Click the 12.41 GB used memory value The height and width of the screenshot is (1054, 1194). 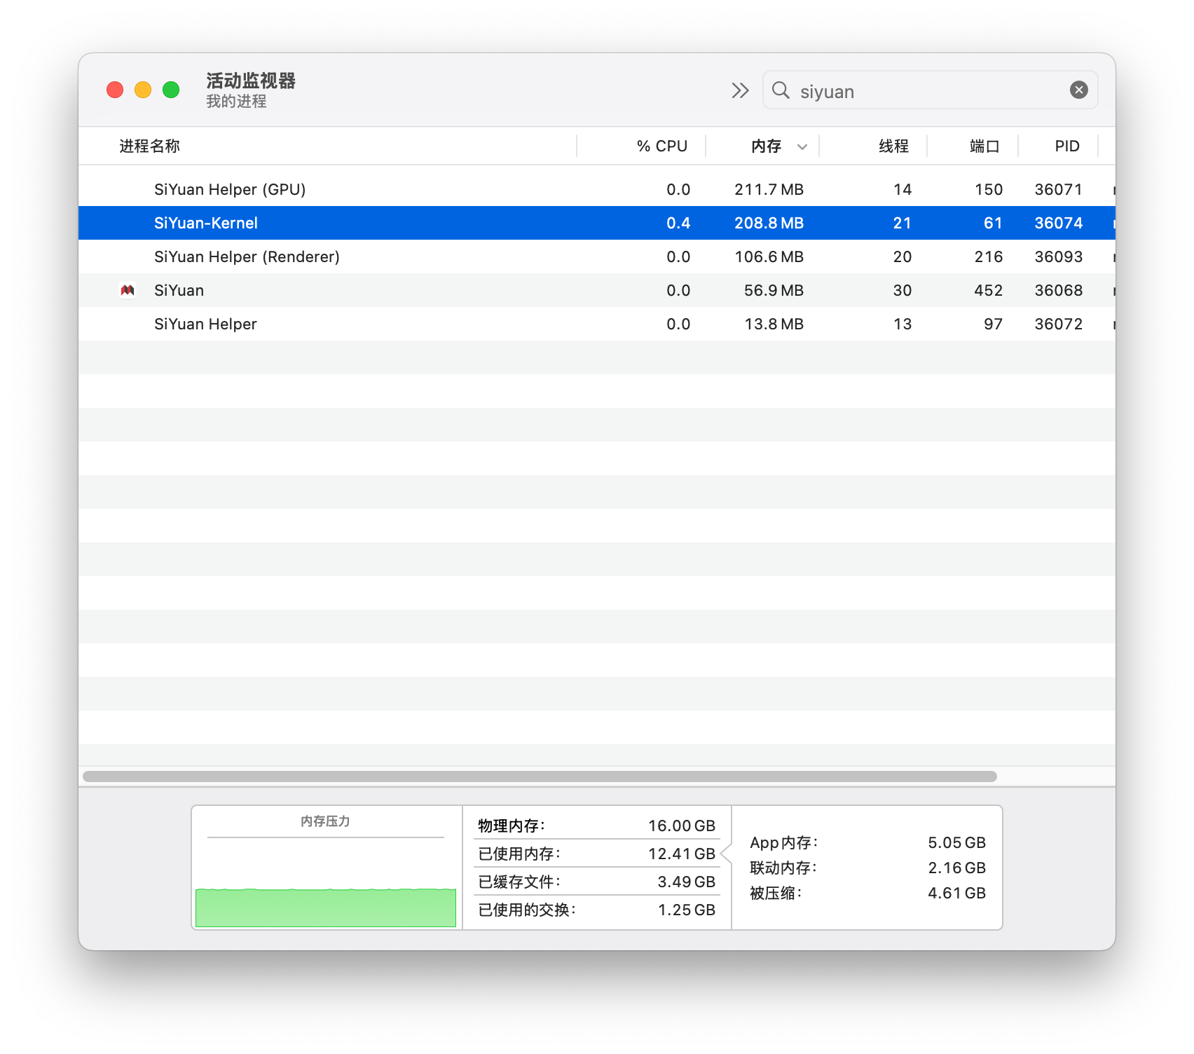click(x=682, y=854)
